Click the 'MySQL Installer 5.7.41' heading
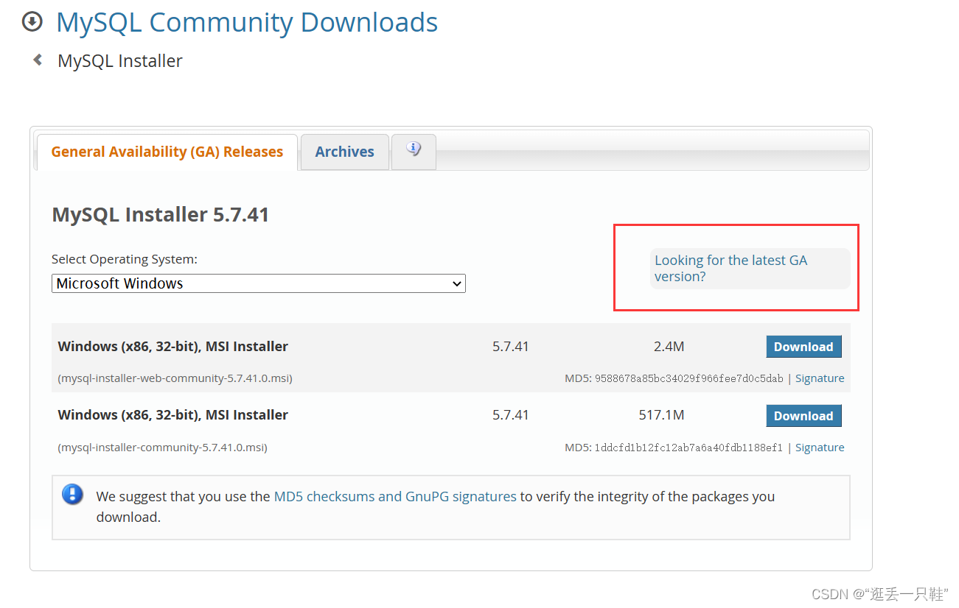Viewport: 959px width, 608px height. [x=161, y=215]
